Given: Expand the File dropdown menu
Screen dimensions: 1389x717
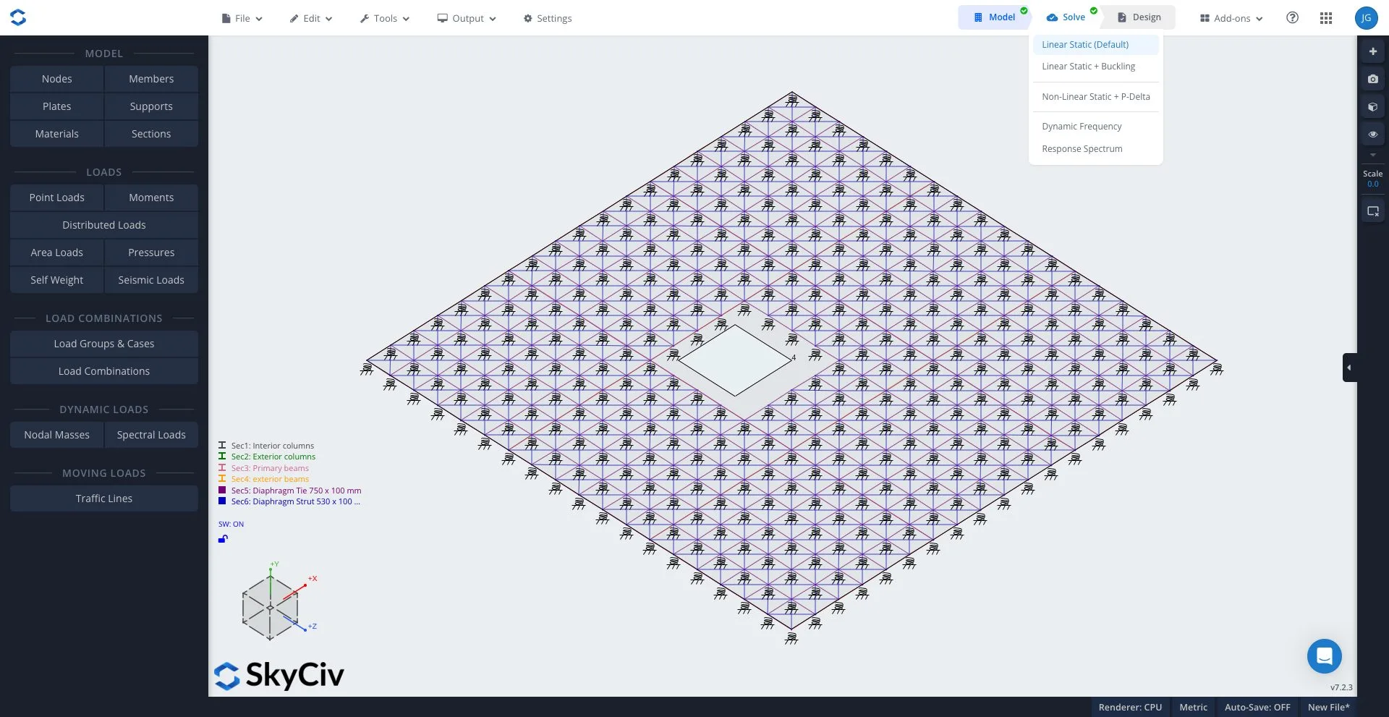Looking at the screenshot, I should tap(242, 18).
